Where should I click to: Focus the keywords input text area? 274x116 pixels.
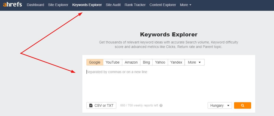[169, 84]
